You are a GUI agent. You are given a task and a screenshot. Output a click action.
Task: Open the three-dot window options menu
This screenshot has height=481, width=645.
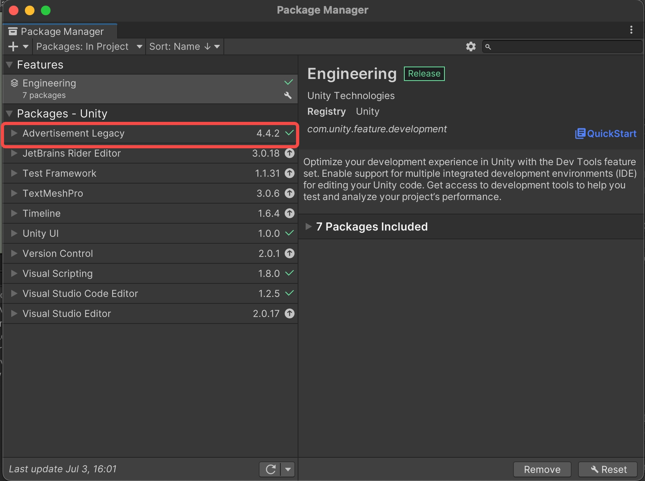point(631,30)
